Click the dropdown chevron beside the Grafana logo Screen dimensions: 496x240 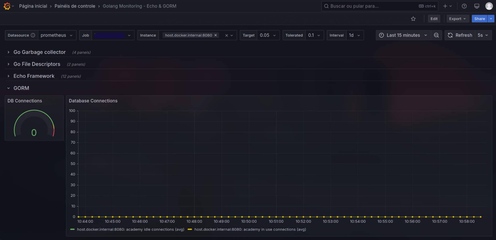[x=13, y=6]
